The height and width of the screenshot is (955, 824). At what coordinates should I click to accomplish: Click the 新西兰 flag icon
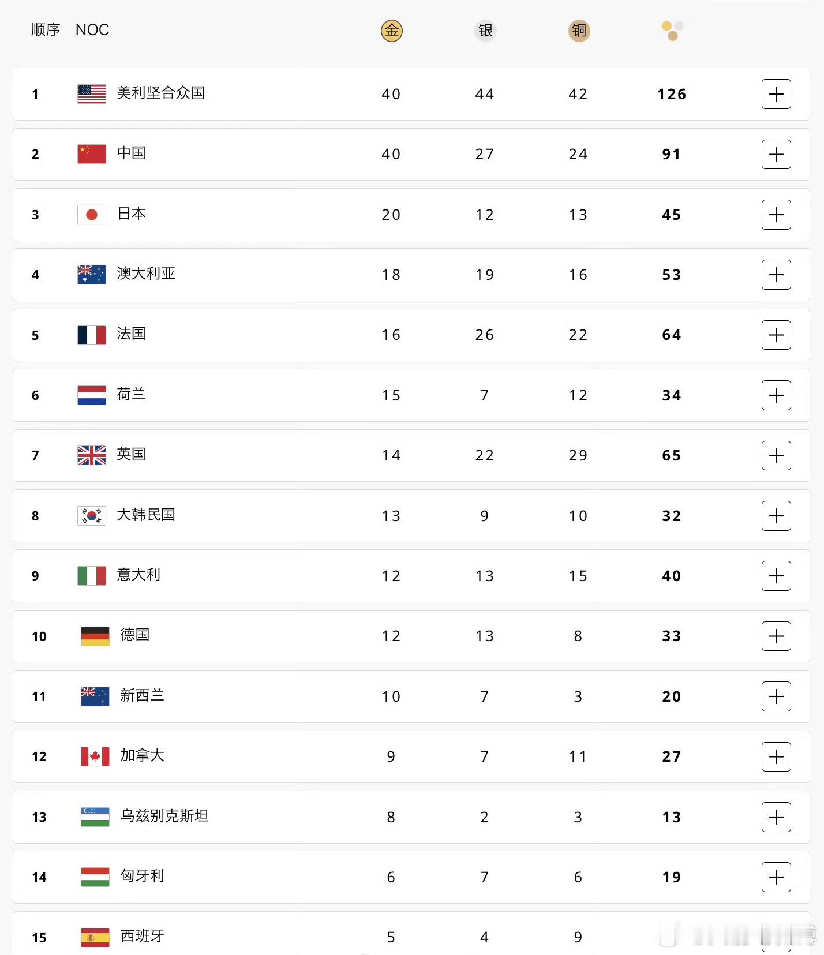click(x=95, y=696)
